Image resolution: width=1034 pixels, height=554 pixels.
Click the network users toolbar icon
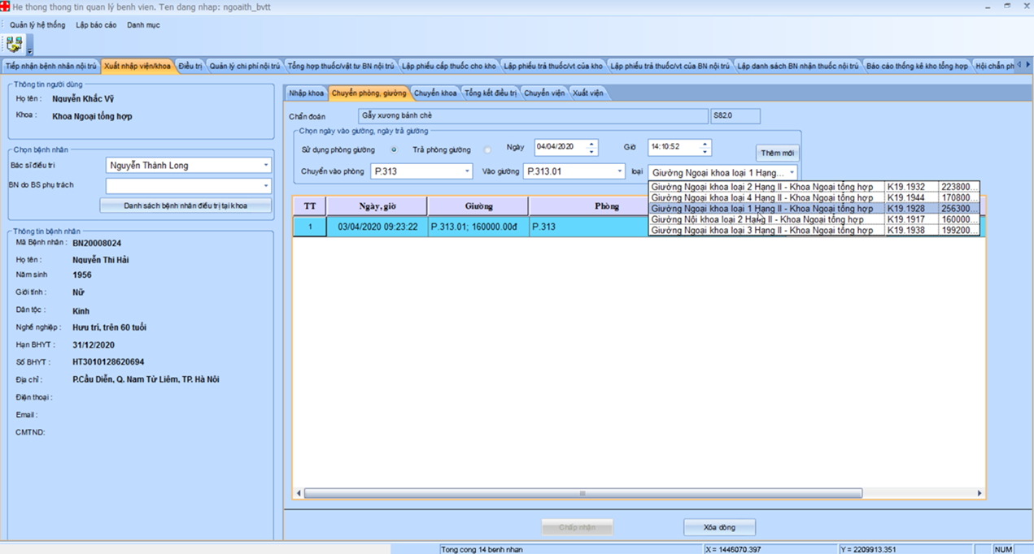click(x=14, y=45)
